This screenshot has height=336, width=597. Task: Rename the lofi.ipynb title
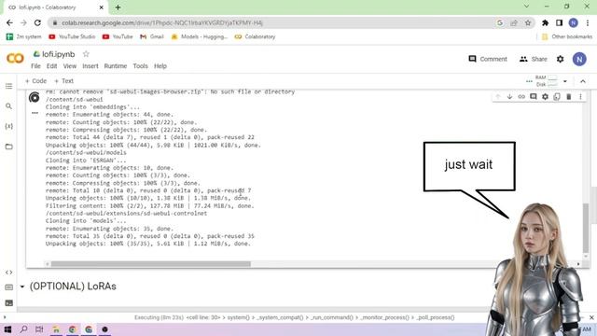58,54
